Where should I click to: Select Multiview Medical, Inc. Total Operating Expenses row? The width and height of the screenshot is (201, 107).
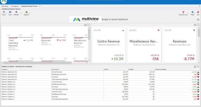(x=100, y=89)
